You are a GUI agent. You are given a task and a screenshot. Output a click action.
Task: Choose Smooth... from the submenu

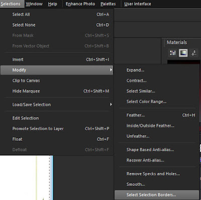[x=157, y=184]
